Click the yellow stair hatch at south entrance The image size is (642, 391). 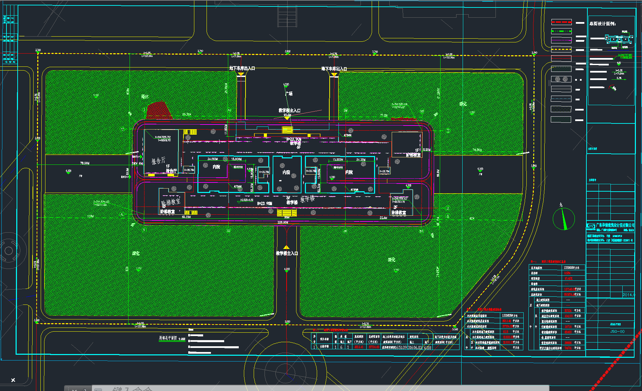[x=287, y=213]
